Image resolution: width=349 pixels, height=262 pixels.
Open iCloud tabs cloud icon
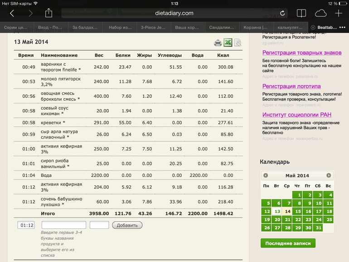coord(320,14)
